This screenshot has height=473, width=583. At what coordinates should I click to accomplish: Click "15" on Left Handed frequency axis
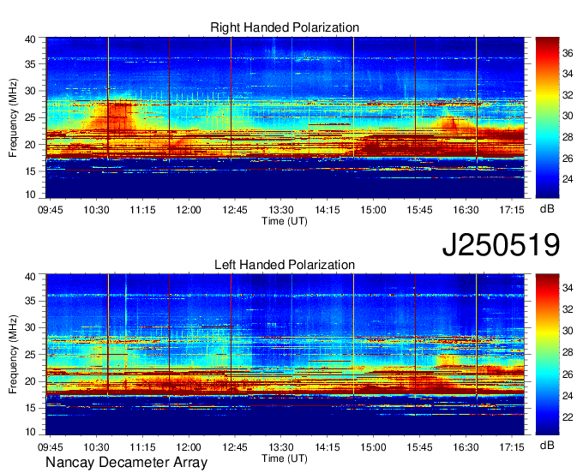[31, 409]
